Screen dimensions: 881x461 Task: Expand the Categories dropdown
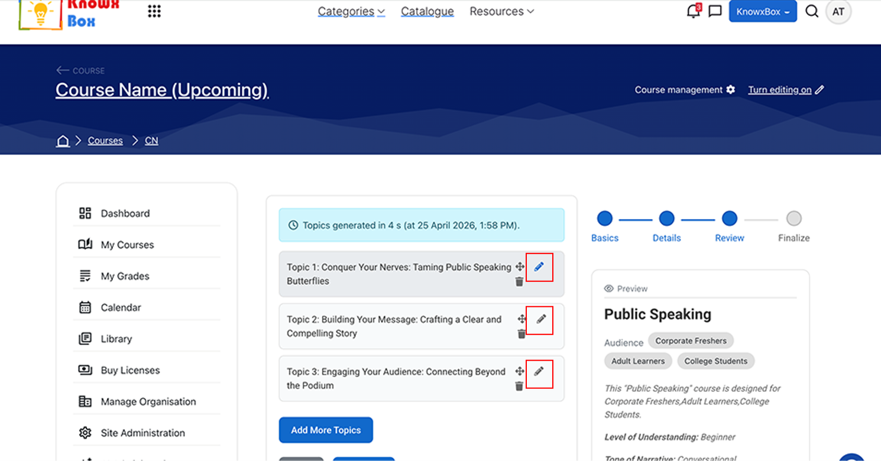(x=351, y=11)
